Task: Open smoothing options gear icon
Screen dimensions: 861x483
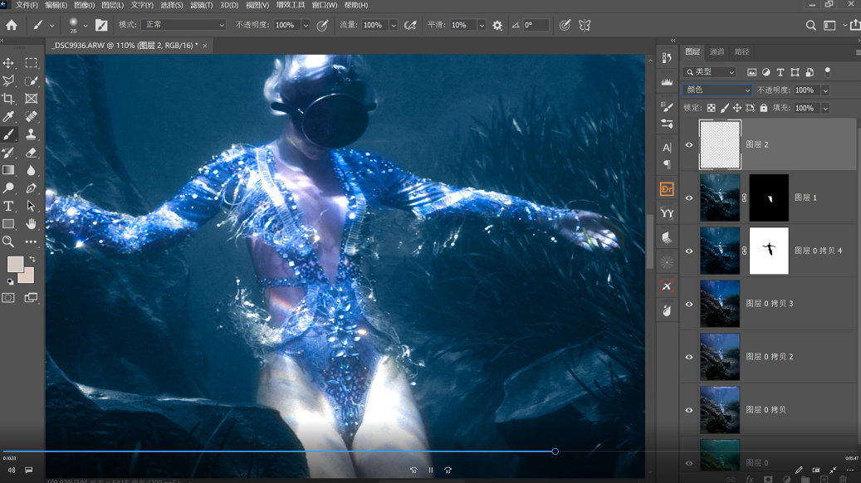Action: (x=497, y=25)
